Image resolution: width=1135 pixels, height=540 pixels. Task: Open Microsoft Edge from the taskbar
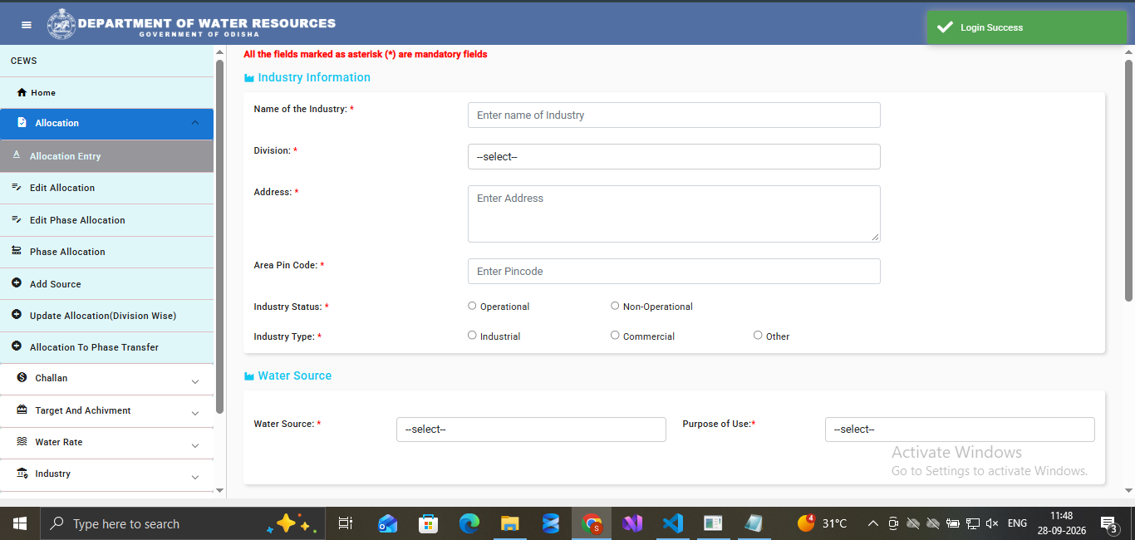click(x=469, y=523)
